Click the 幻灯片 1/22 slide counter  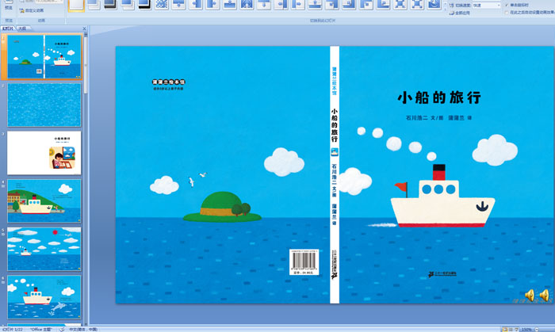click(13, 329)
